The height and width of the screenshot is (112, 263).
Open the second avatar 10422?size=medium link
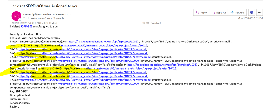click(x=85, y=80)
